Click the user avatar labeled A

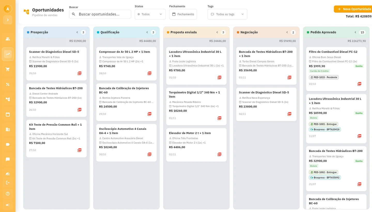pyautogui.click(x=8, y=9)
